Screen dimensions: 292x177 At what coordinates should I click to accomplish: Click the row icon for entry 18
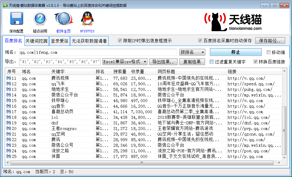(x=9, y=117)
